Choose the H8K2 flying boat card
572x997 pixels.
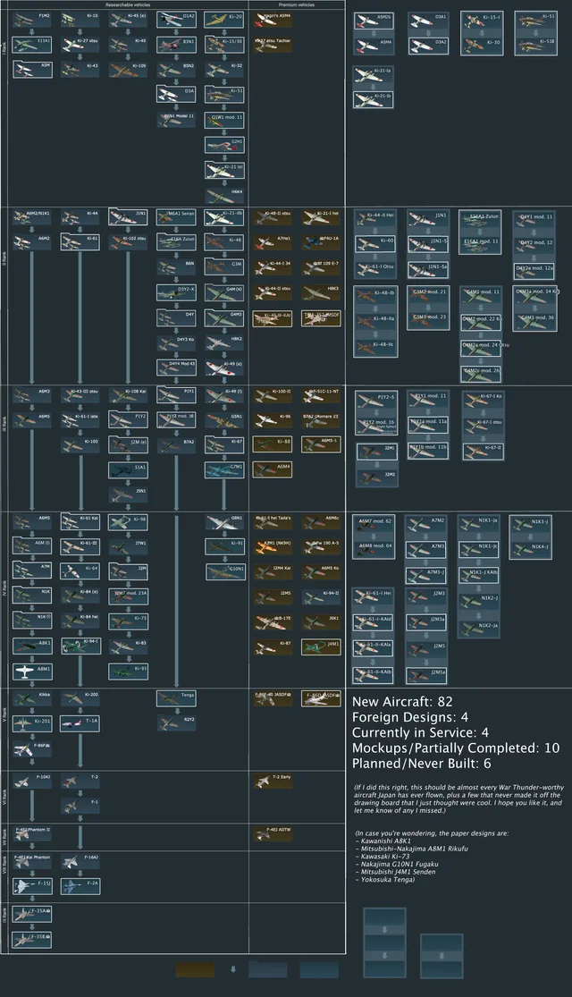click(x=223, y=343)
